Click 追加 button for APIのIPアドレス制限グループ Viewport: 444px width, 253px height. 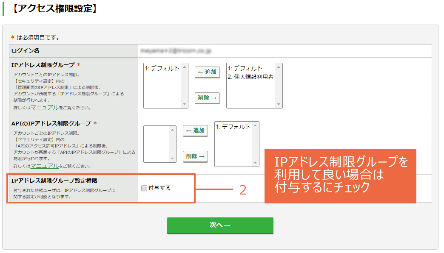[195, 131]
